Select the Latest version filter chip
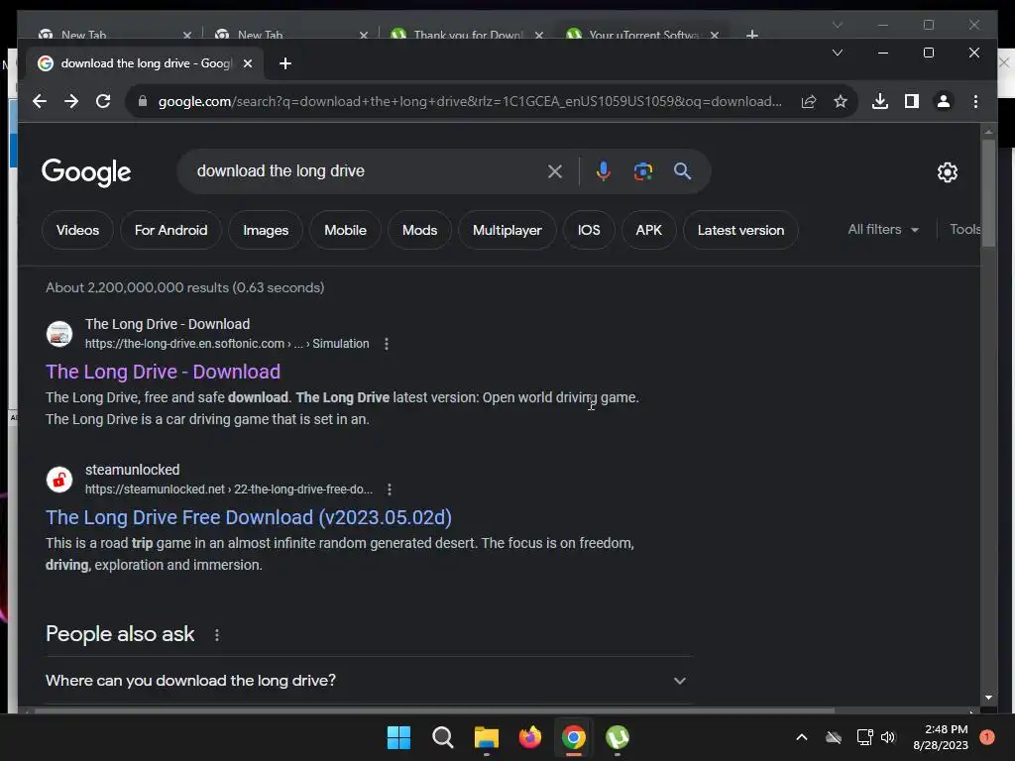This screenshot has height=761, width=1015. click(740, 230)
